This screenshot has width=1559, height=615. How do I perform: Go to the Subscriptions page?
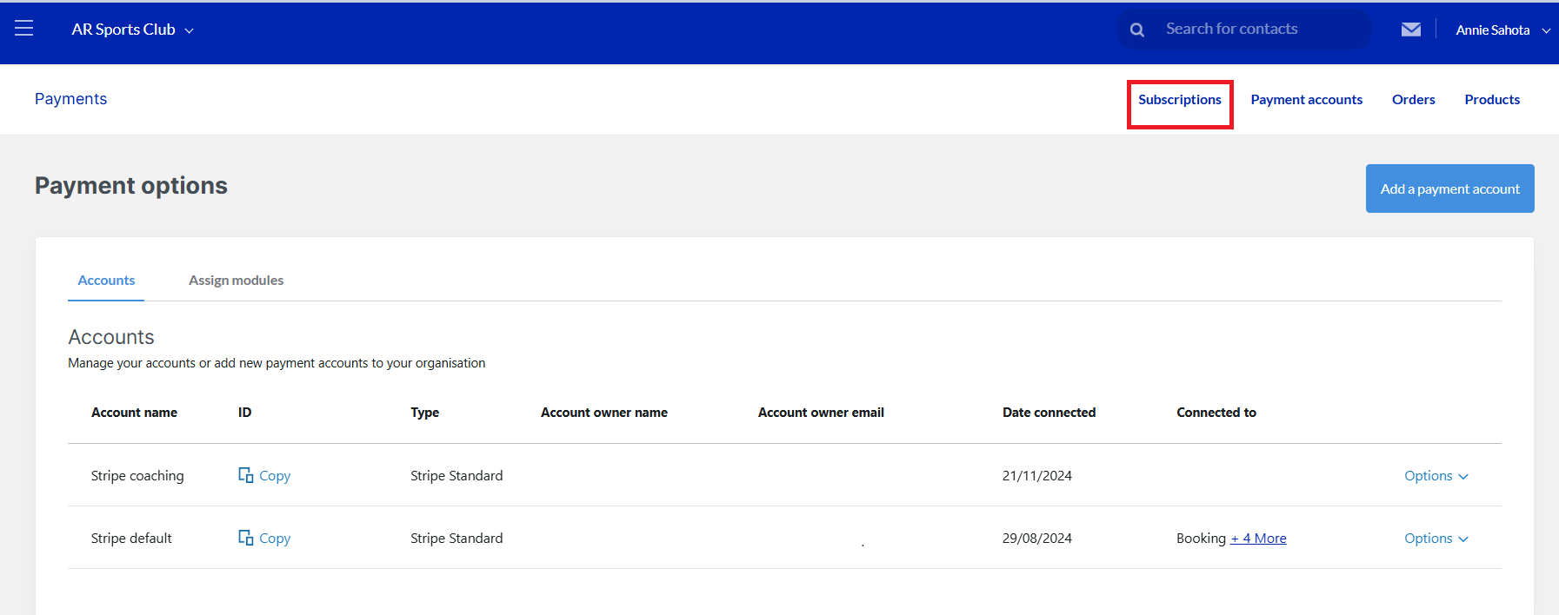click(x=1179, y=100)
